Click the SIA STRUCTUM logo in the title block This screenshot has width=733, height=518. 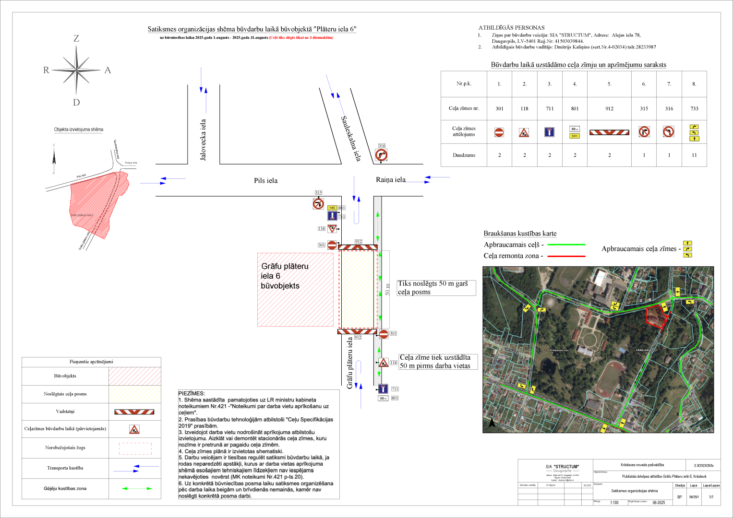pyautogui.click(x=562, y=468)
